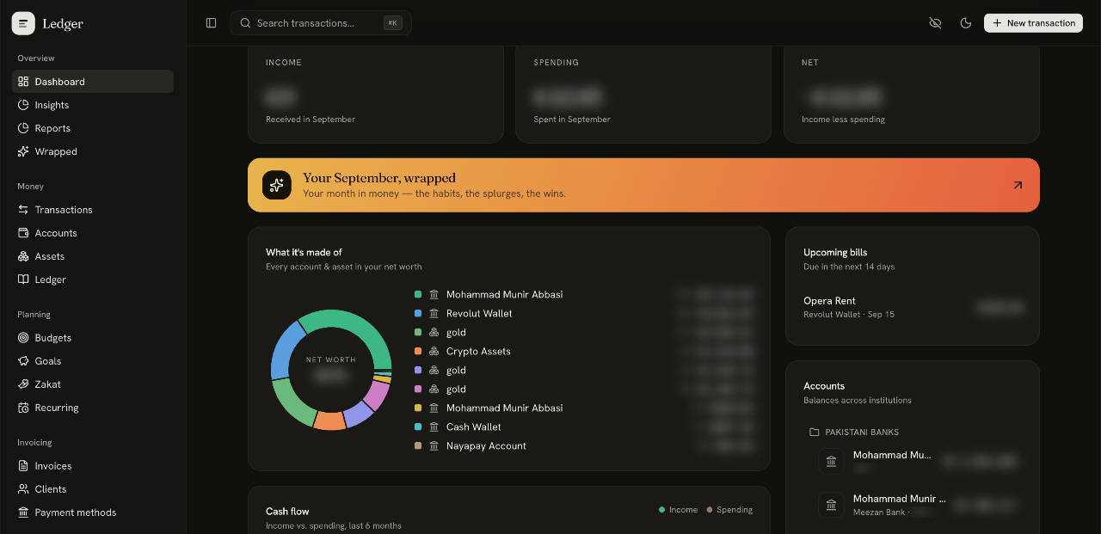
Task: Open the Opera Rent upcoming bill
Action: (913, 308)
